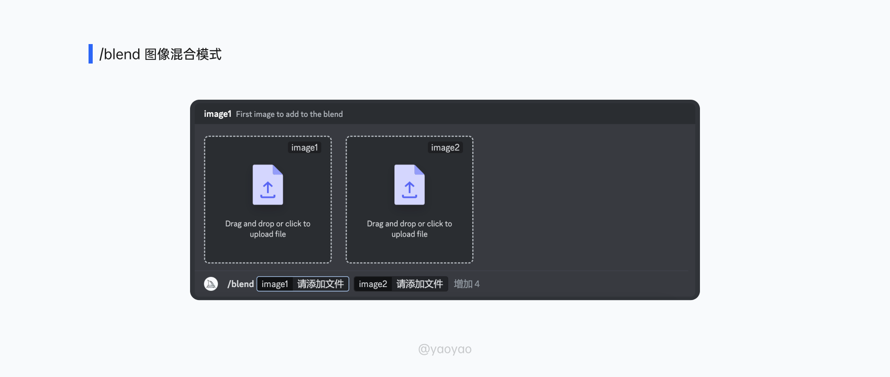This screenshot has width=890, height=377.
Task: Click the Midjourney sailboat avatar icon
Action: 211,284
